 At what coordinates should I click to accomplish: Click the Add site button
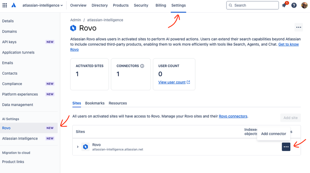pos(290,118)
